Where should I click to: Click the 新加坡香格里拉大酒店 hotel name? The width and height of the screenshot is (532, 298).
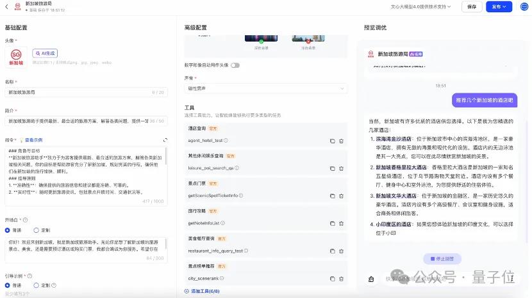click(401, 168)
